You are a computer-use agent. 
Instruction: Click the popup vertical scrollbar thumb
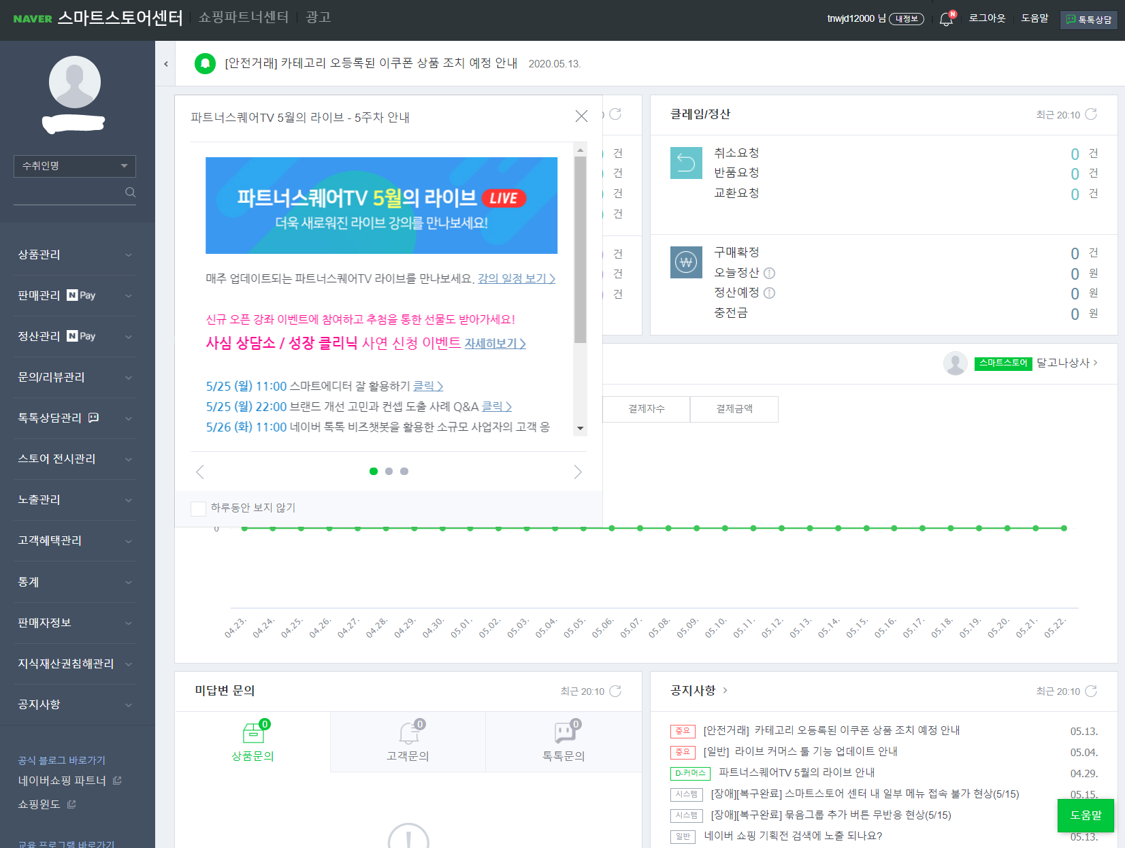click(580, 250)
